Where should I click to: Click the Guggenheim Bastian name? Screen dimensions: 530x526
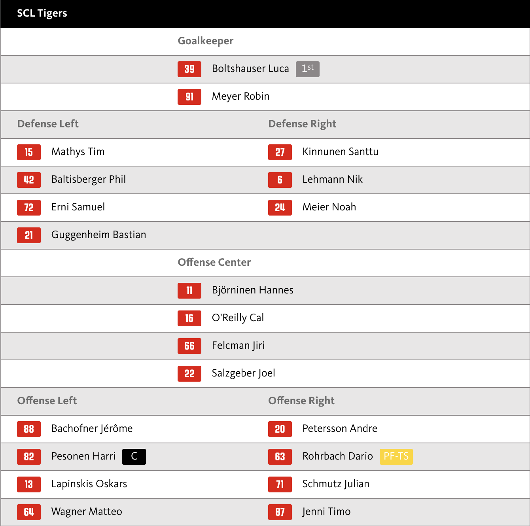(98, 235)
